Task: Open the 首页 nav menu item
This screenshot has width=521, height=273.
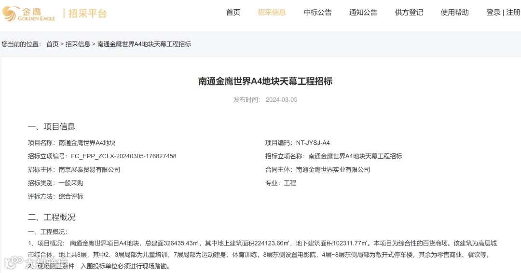Action: coord(233,13)
